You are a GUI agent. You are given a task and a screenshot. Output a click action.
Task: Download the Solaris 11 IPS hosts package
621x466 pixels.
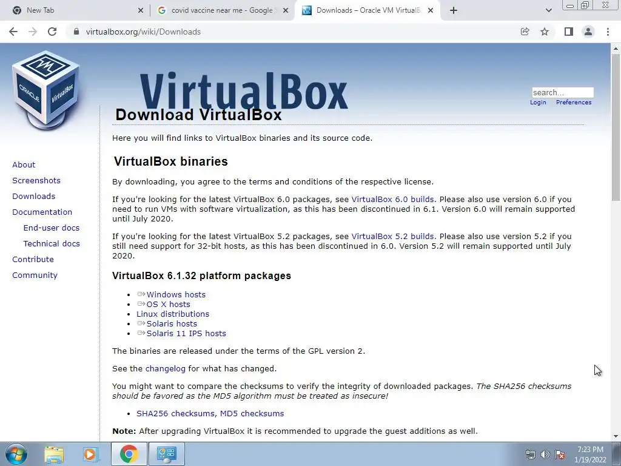pos(186,333)
